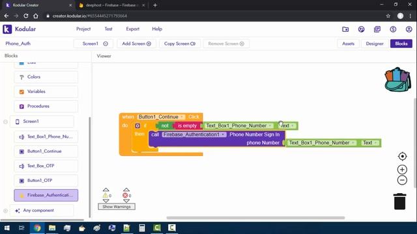Image resolution: width=417 pixels, height=234 pixels.
Task: Go to previous warning arrow
Action: click(106, 190)
